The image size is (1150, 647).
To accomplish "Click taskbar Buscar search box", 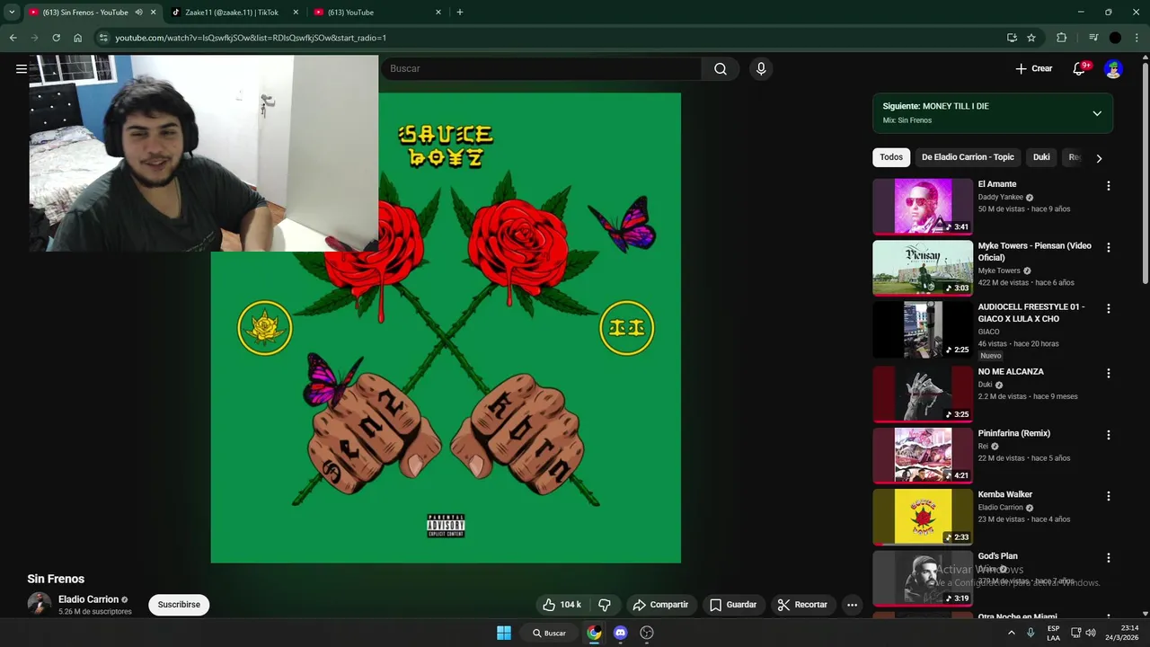I will point(549,633).
